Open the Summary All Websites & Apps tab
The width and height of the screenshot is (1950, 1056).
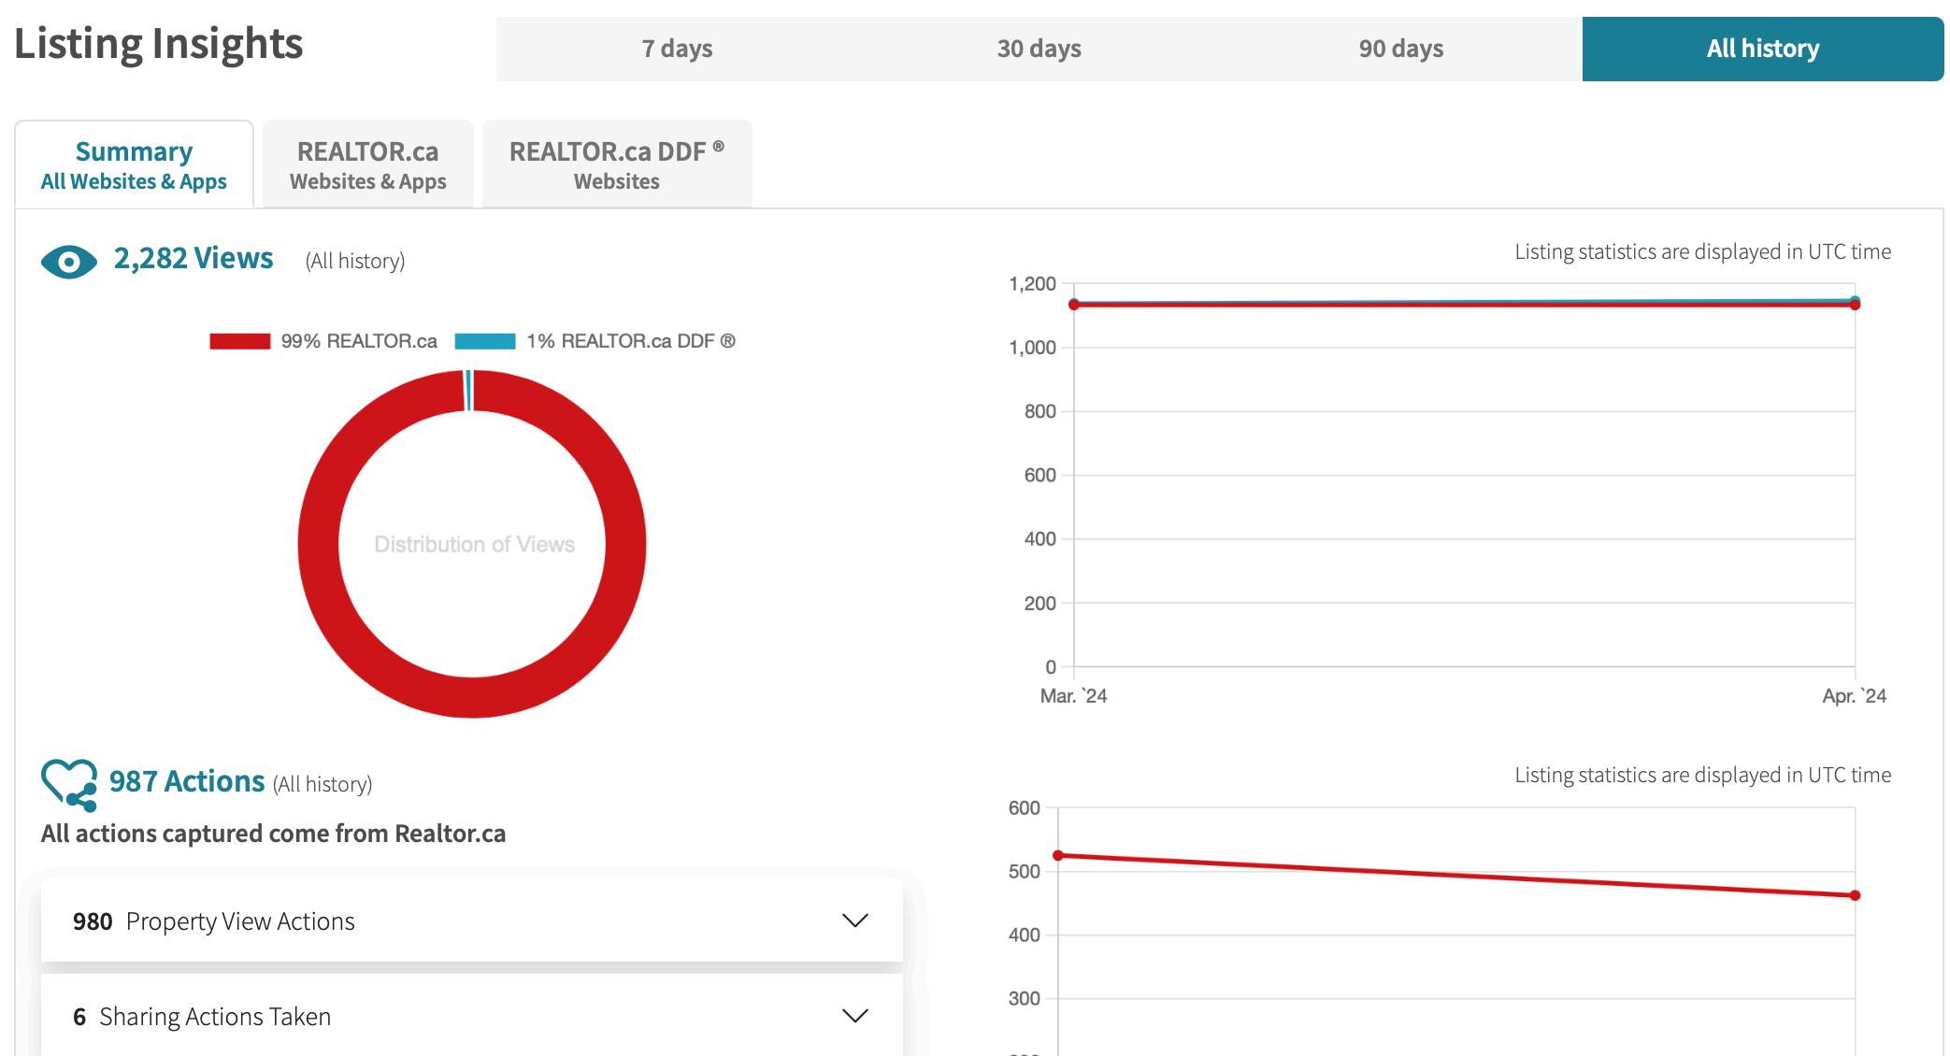point(134,165)
